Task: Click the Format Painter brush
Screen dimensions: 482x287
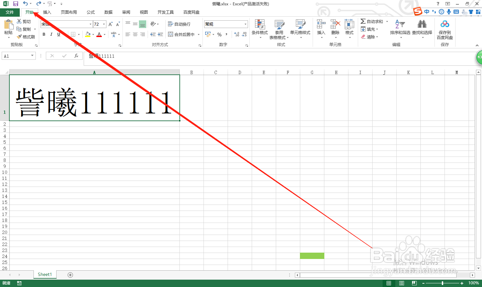Action: point(19,37)
